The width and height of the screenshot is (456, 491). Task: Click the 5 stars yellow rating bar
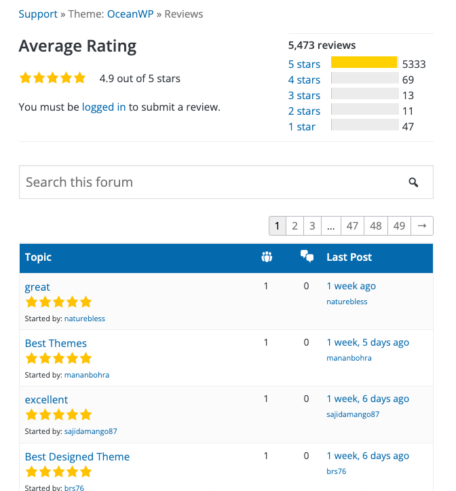tap(364, 63)
